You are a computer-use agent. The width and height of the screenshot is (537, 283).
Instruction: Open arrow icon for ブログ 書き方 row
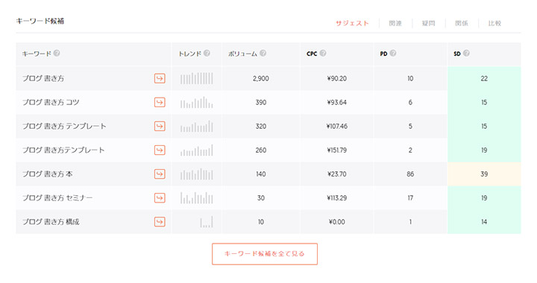coord(160,78)
